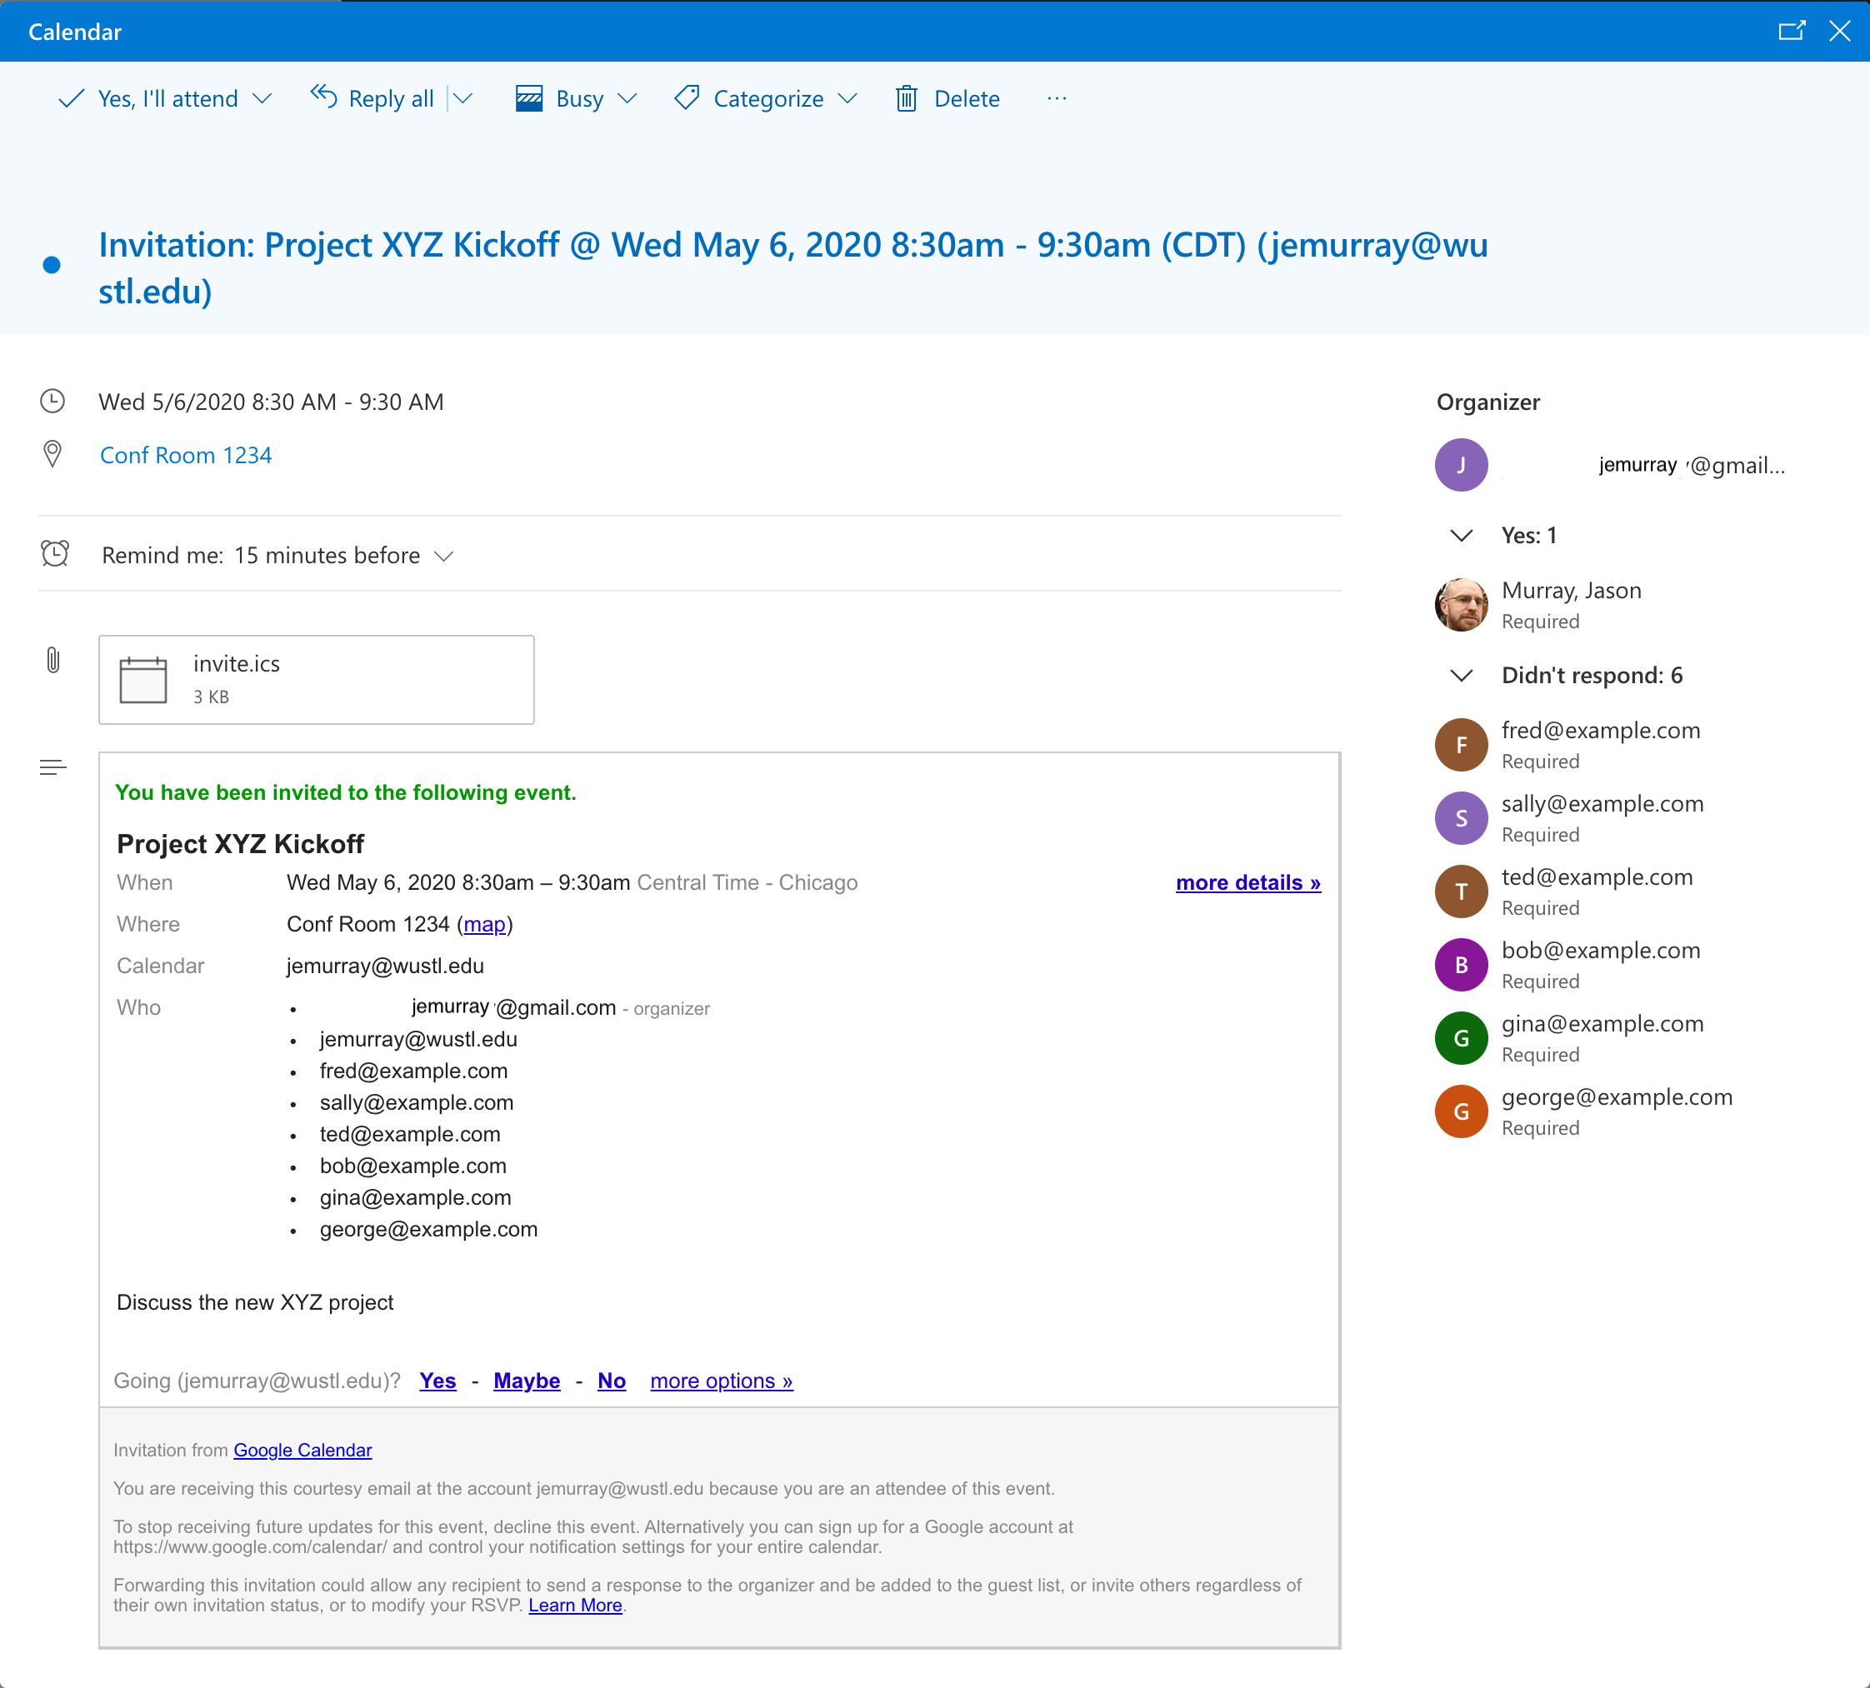The height and width of the screenshot is (1688, 1870).
Task: Click the map link for Conf Room 1234
Action: click(484, 924)
